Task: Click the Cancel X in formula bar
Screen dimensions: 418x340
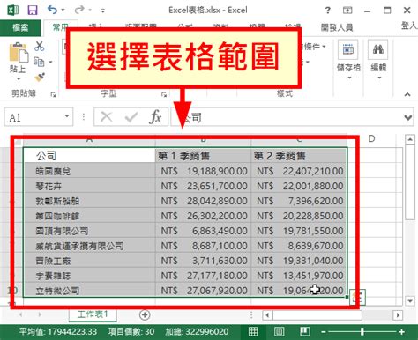Action: click(106, 117)
